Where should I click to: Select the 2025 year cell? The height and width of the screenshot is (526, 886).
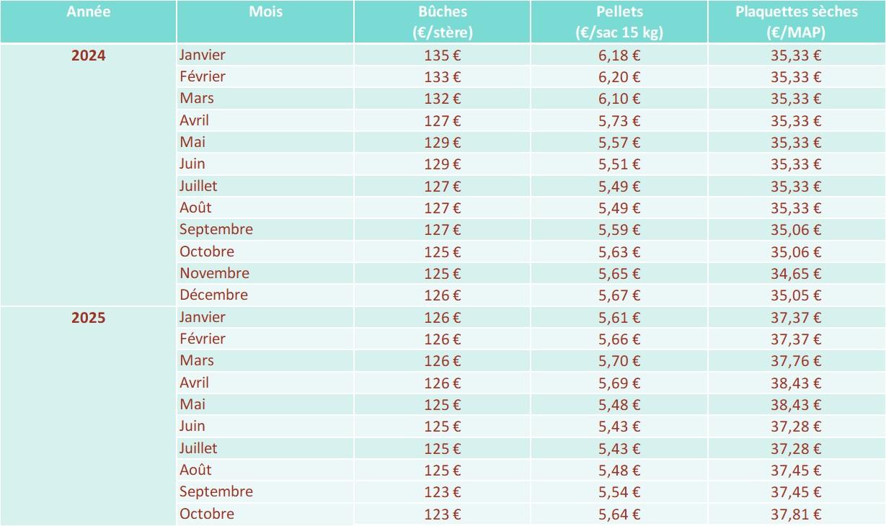click(x=88, y=318)
